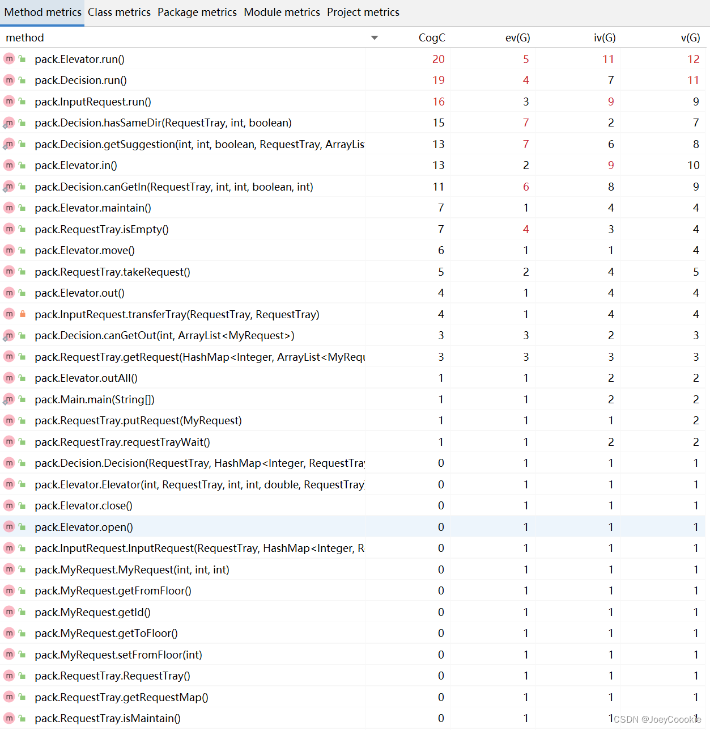Open the Project metrics tab
Screen dimensions: 710x730
tap(363, 12)
